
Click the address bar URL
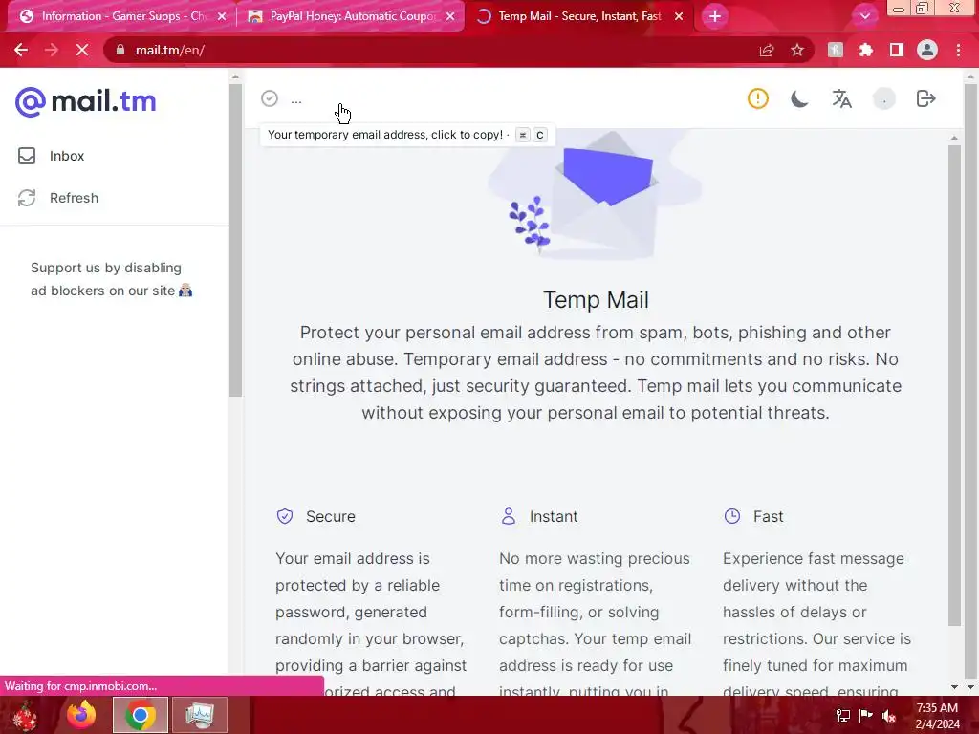coord(170,50)
